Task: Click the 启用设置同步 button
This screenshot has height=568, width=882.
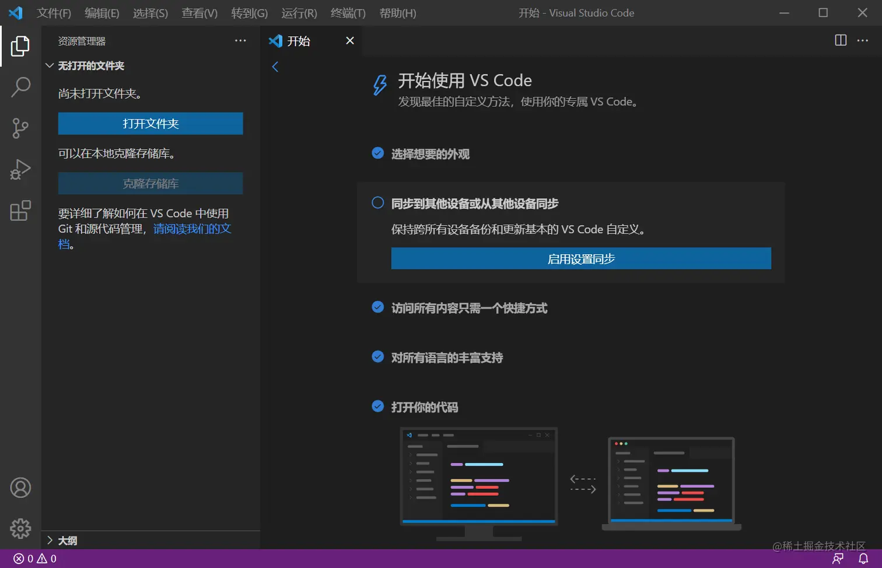Action: pos(580,258)
